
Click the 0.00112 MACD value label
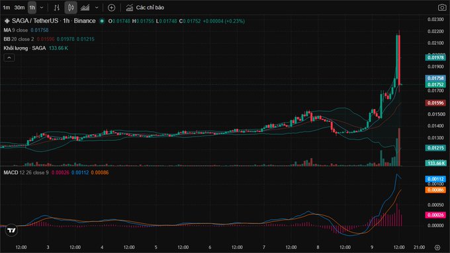435,179
